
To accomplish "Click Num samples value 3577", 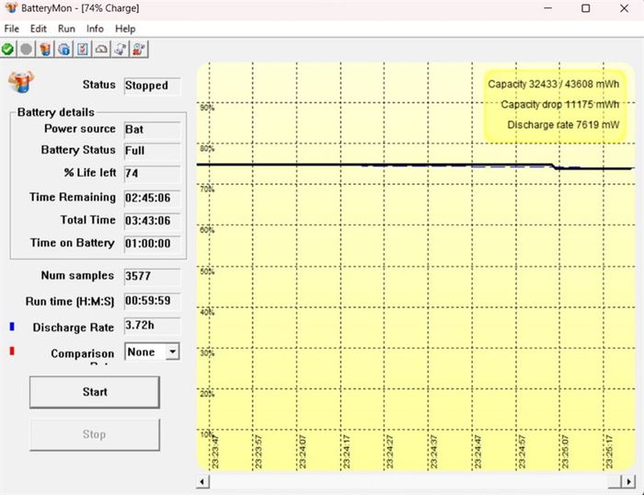I will coord(152,276).
